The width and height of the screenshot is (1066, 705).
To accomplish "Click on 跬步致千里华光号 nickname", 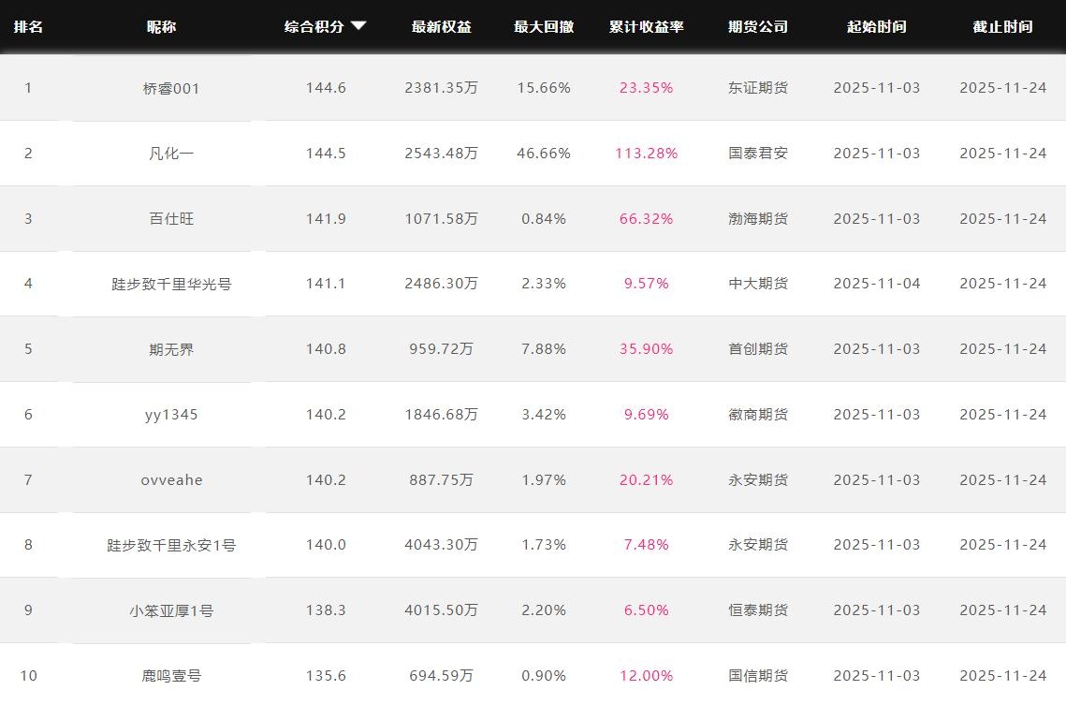I will click(x=171, y=284).
